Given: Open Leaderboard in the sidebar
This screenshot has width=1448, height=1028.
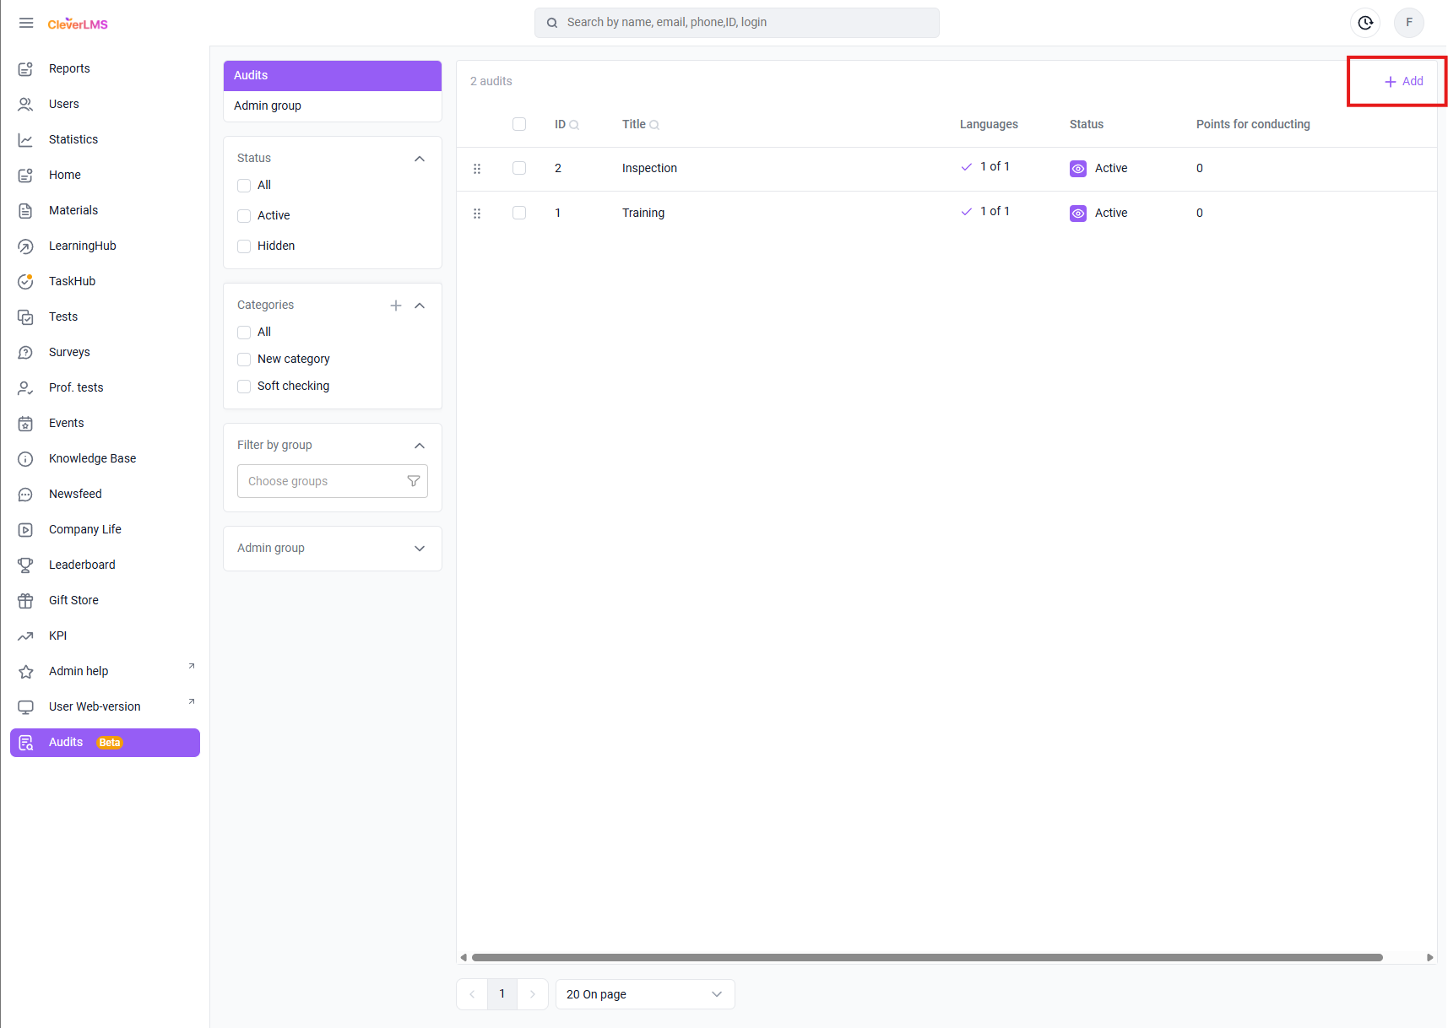Looking at the screenshot, I should (x=82, y=565).
